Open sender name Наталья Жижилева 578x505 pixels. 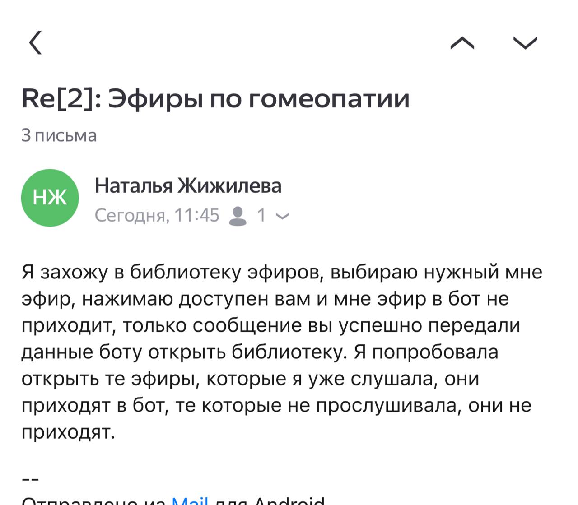(188, 185)
